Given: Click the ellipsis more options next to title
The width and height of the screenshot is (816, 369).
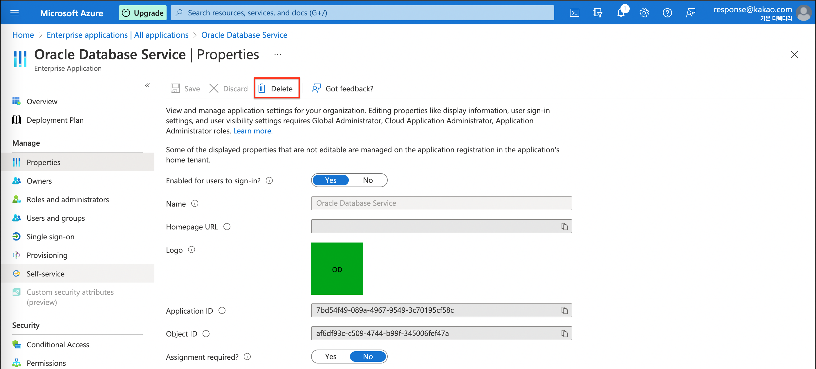Looking at the screenshot, I should (x=277, y=55).
